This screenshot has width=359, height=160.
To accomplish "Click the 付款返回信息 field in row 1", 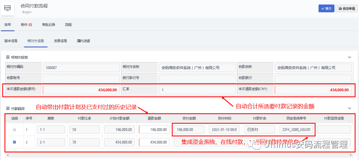I will coord(334,129).
